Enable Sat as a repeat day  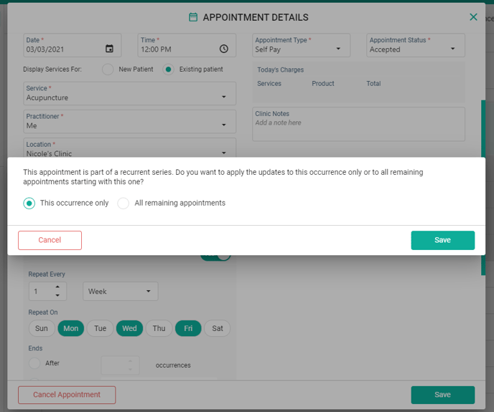click(218, 329)
